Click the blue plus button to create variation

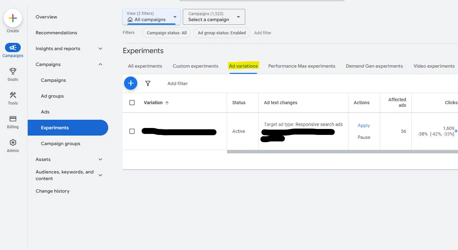(x=131, y=83)
